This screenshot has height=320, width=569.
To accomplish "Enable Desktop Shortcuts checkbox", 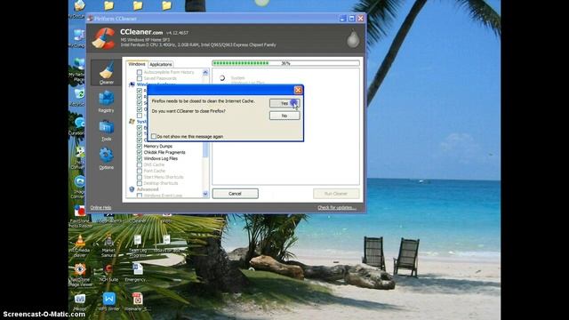I will tap(140, 183).
